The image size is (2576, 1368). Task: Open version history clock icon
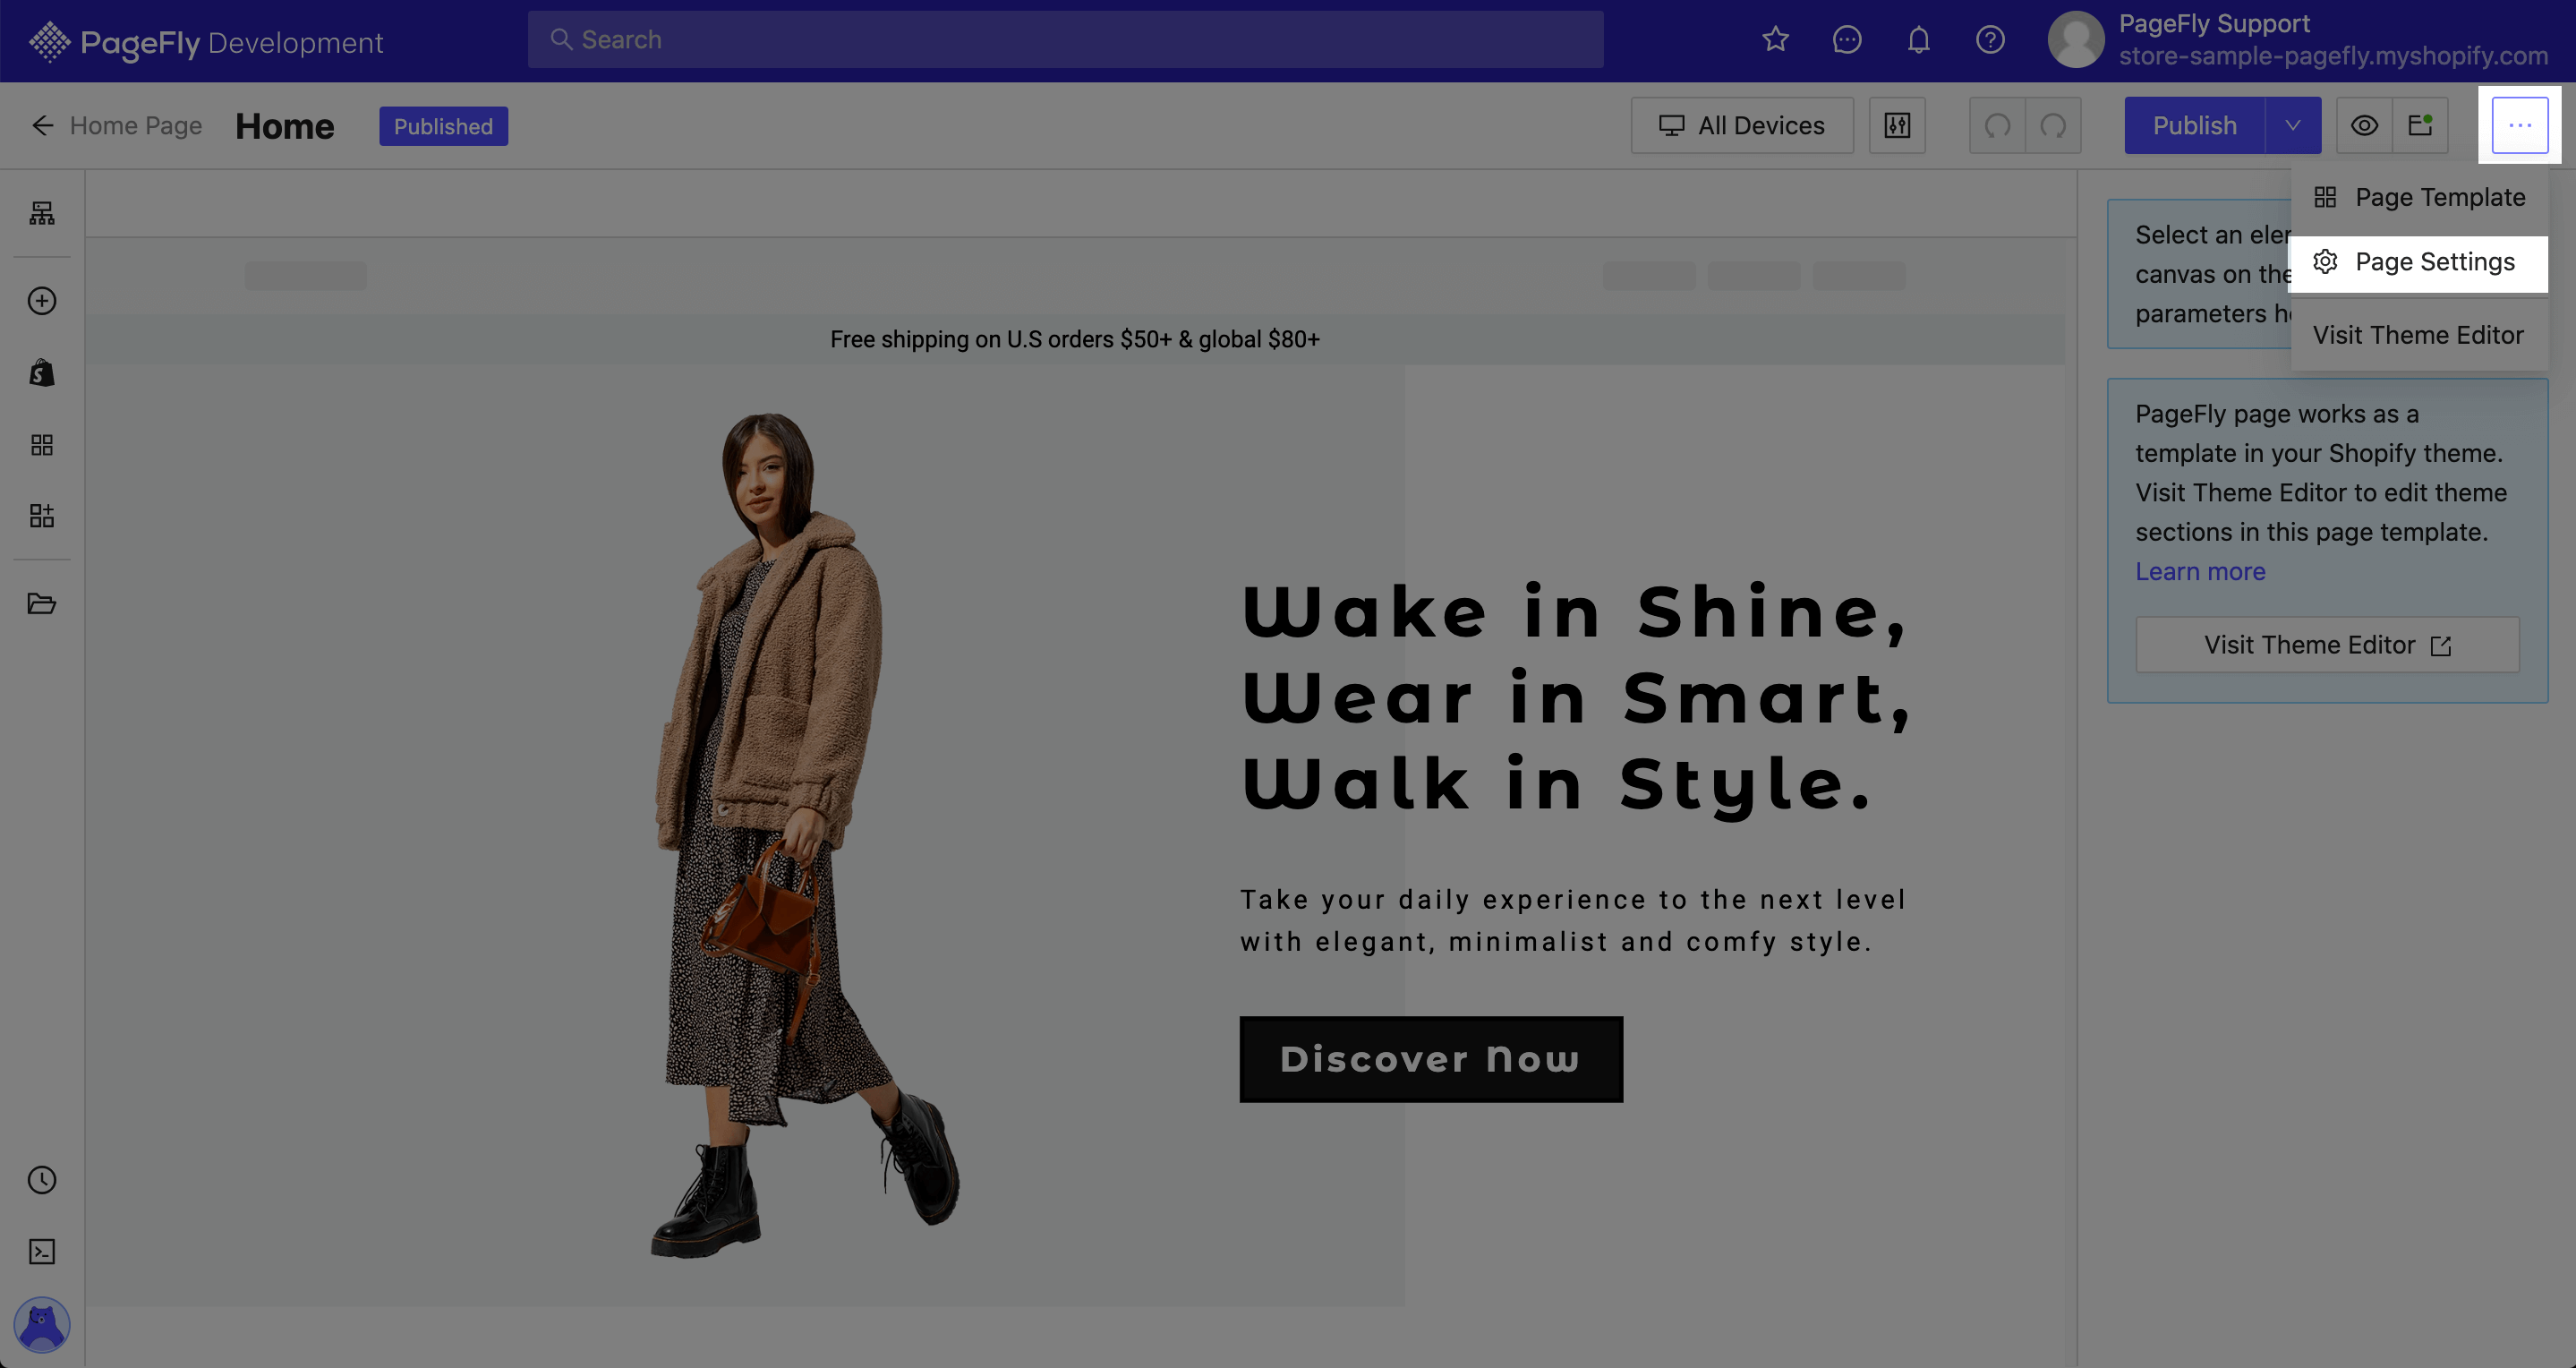pyautogui.click(x=42, y=1180)
